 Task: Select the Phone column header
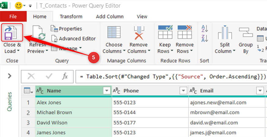(x=150, y=91)
